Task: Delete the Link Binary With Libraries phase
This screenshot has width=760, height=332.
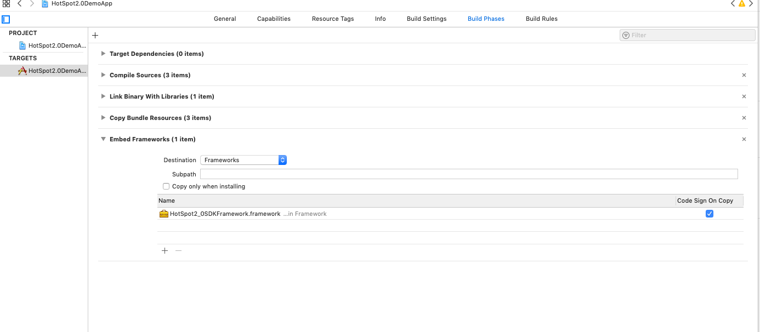Action: pos(744,96)
